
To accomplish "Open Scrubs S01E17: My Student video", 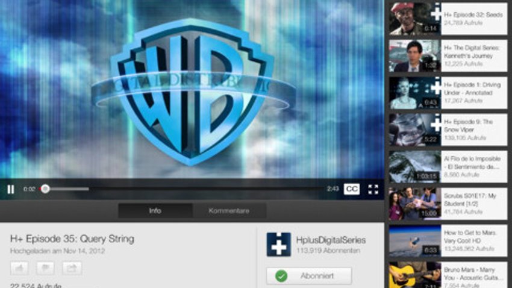I will [448, 204].
